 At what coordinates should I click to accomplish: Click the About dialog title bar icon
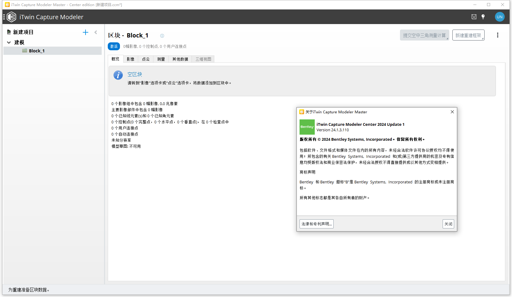[x=302, y=112]
